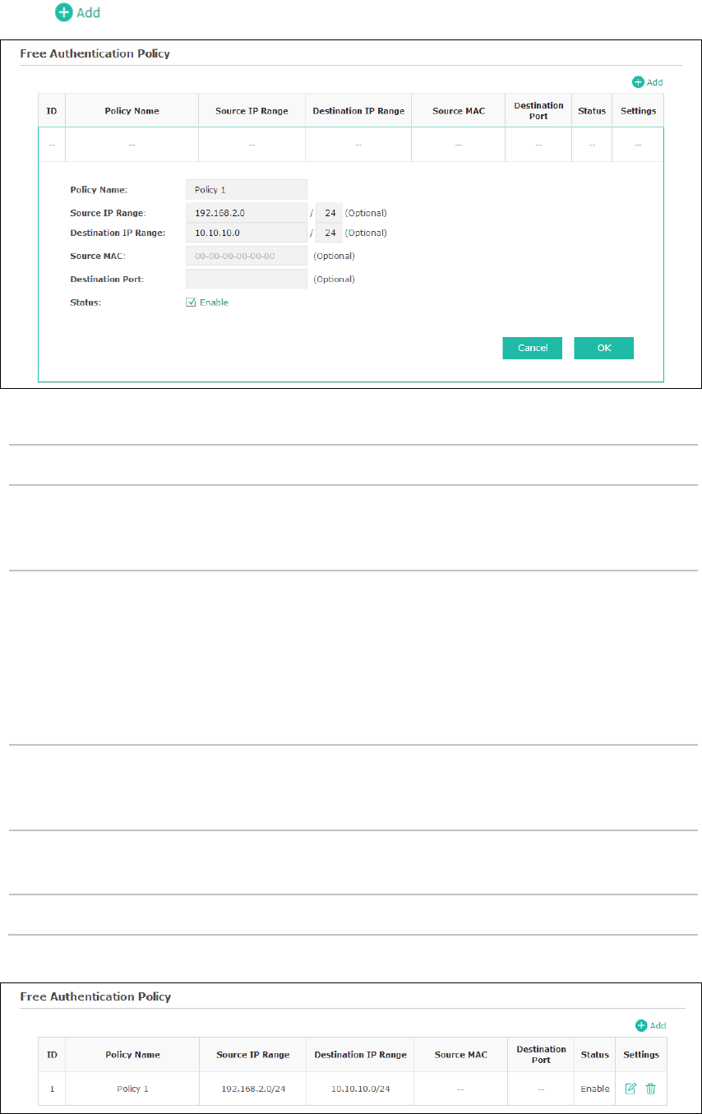The height and width of the screenshot is (1114, 702).
Task: Delete Policy 1 using the trash icon
Action: pos(651,1089)
